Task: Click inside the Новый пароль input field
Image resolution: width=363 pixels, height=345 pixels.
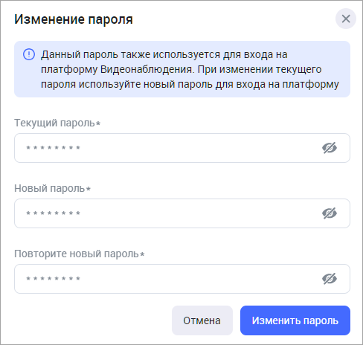Action: (x=182, y=213)
